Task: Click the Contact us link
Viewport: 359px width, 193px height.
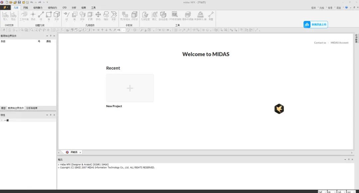Action: [x=320, y=43]
